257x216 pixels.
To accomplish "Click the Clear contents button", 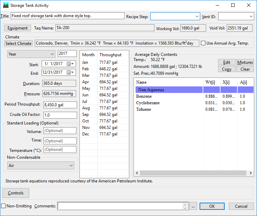I will pyautogui.click(x=245, y=69).
